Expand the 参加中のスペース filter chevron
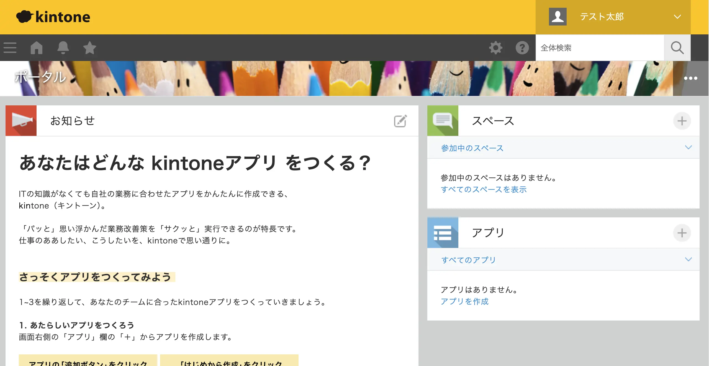 (x=688, y=147)
